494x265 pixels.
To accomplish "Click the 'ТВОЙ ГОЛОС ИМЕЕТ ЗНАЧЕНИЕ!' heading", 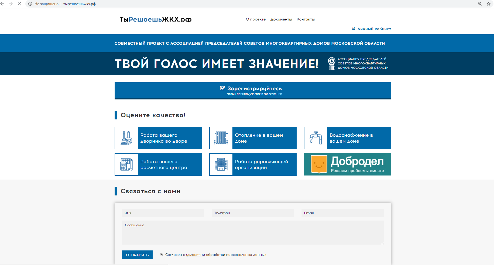I will (217, 64).
